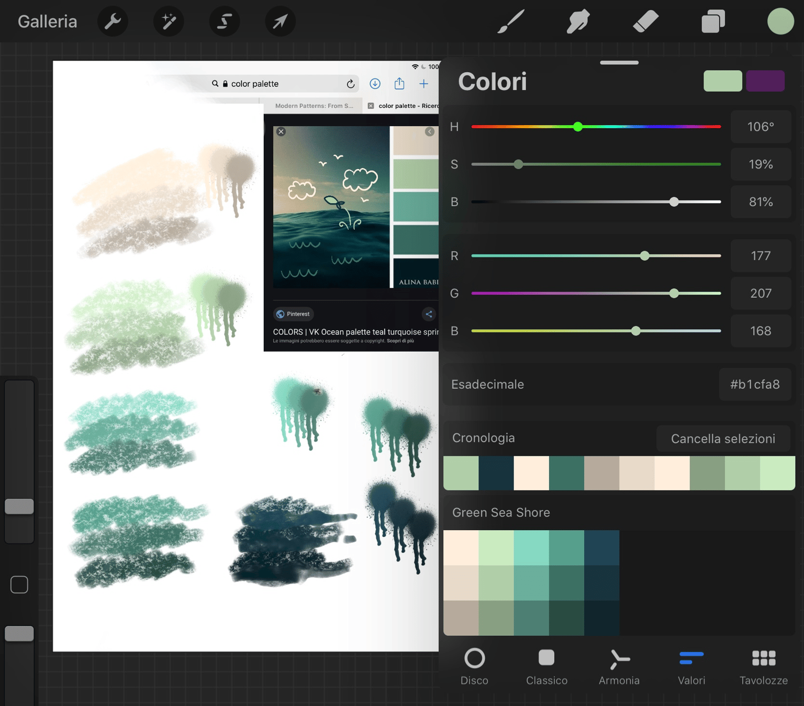This screenshot has height=706, width=804.
Task: Select the Smudge tool
Action: pyautogui.click(x=578, y=21)
